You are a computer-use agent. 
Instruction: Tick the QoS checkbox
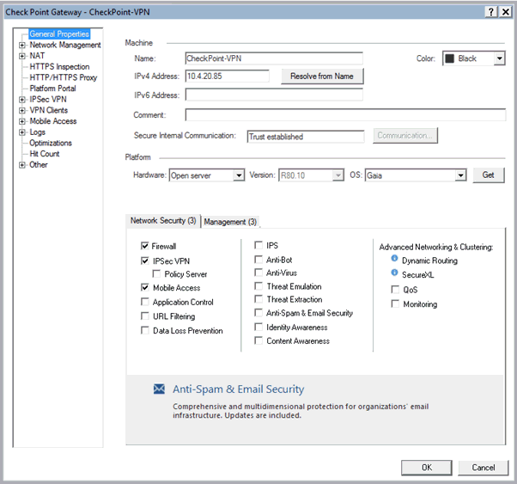(x=394, y=290)
